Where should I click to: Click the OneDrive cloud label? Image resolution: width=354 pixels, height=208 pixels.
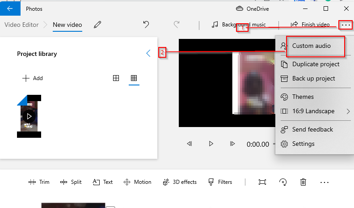(253, 9)
